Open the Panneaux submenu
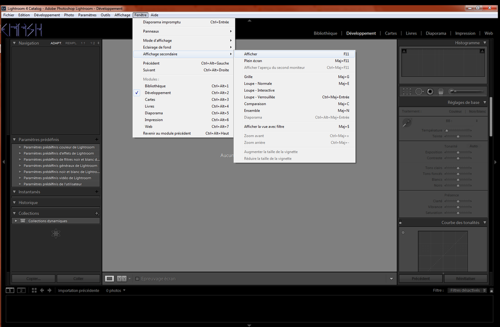This screenshot has width=500, height=327. 184,31
